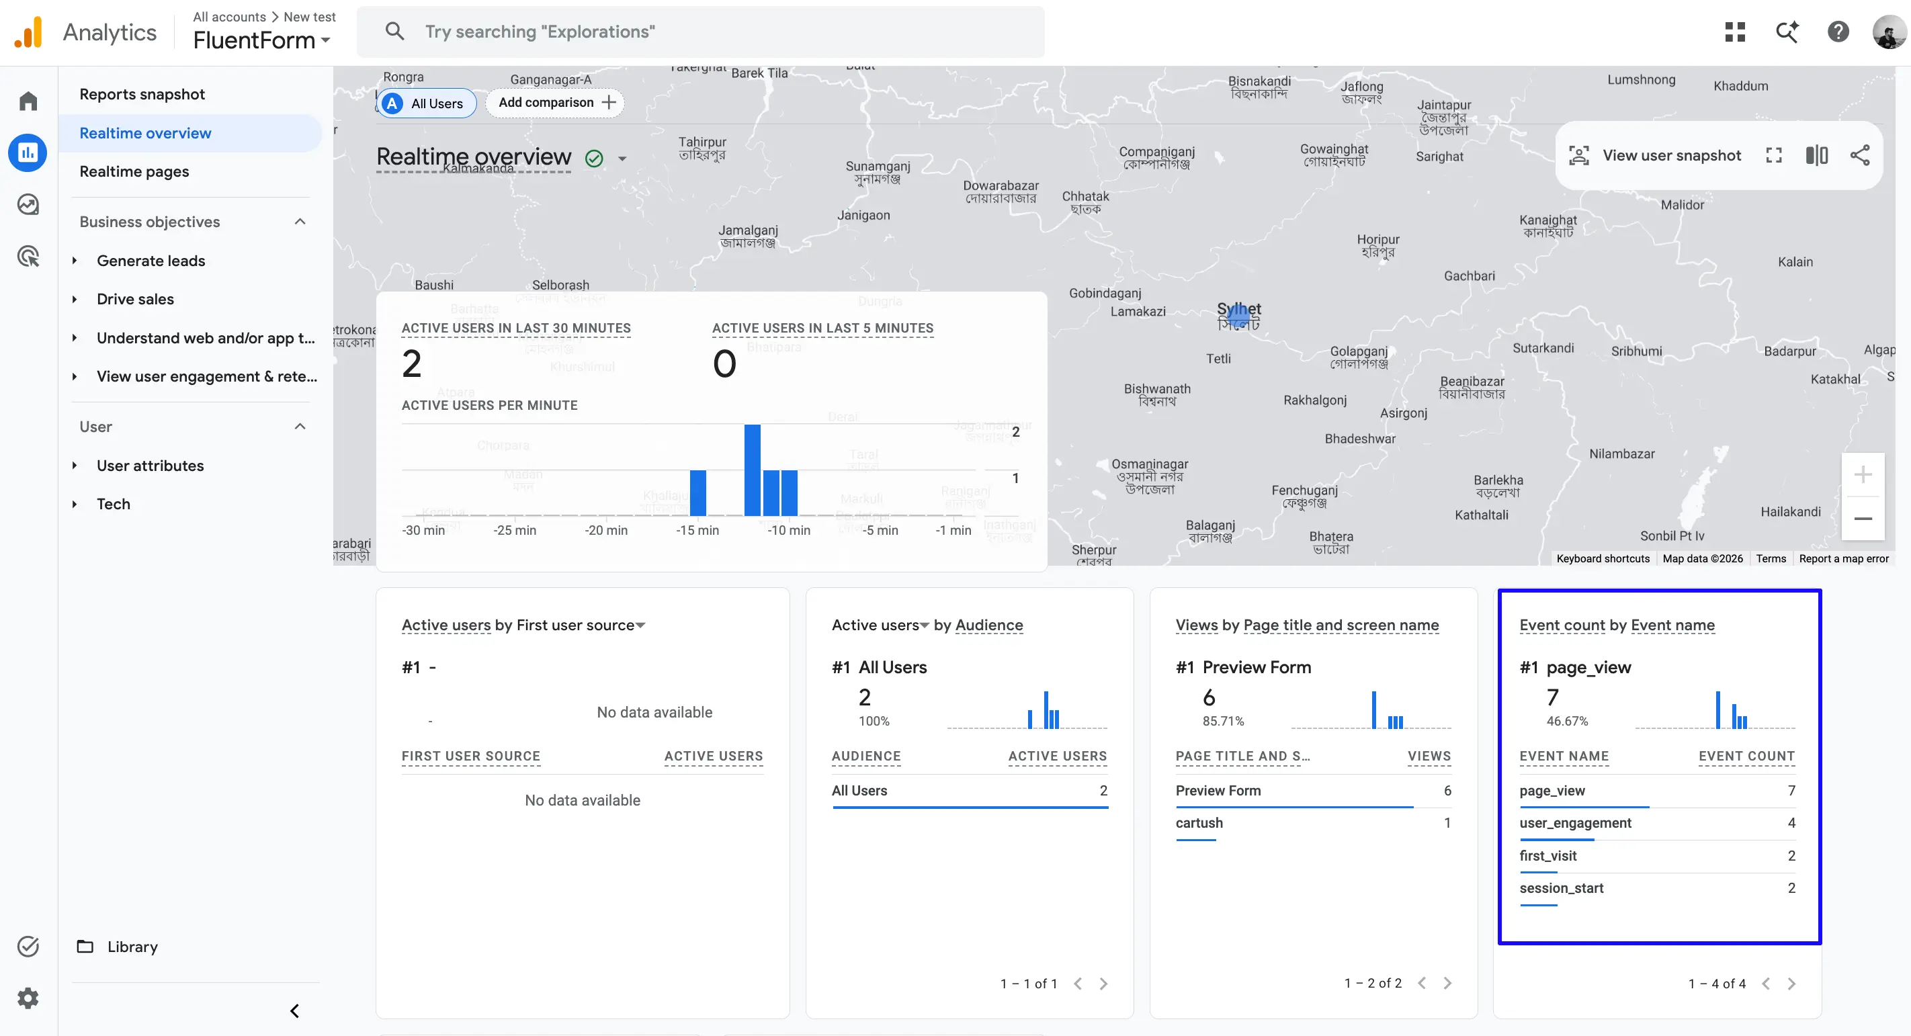Open the compare columns icon
The image size is (1911, 1036).
coord(1817,155)
